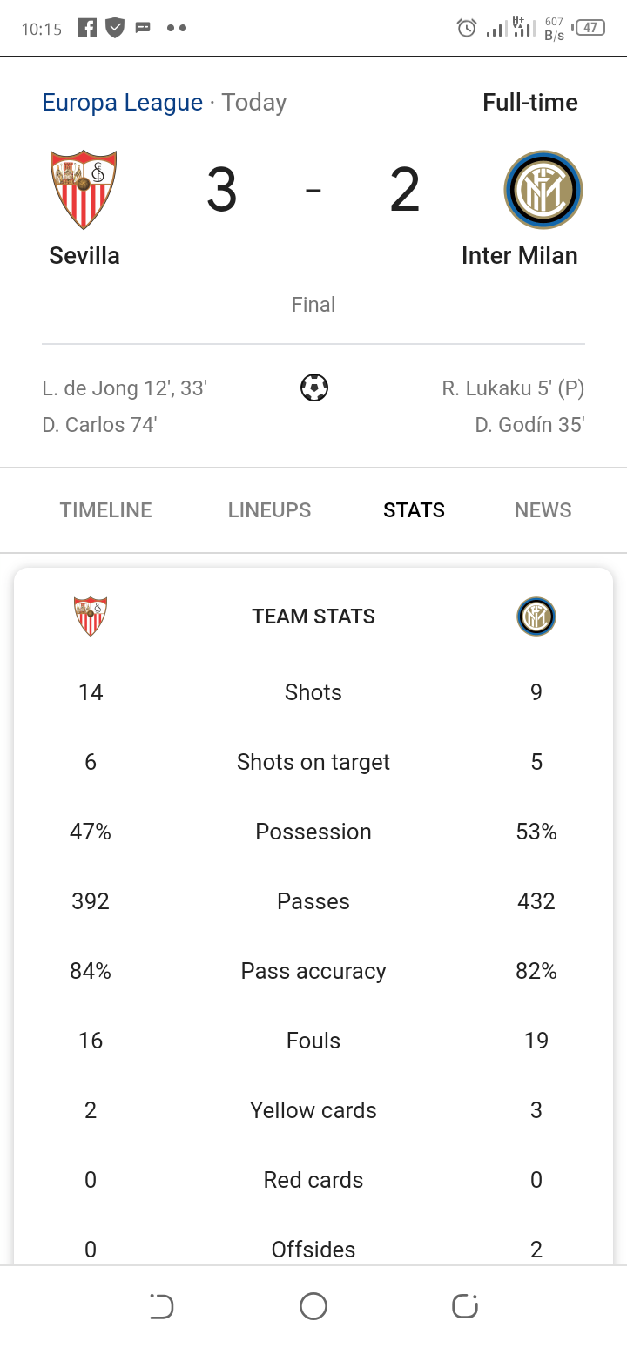Tap the small Inter crest in Team Stats
627x1348 pixels.
tap(536, 617)
